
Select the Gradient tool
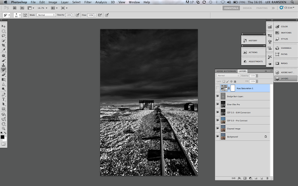click(3, 80)
